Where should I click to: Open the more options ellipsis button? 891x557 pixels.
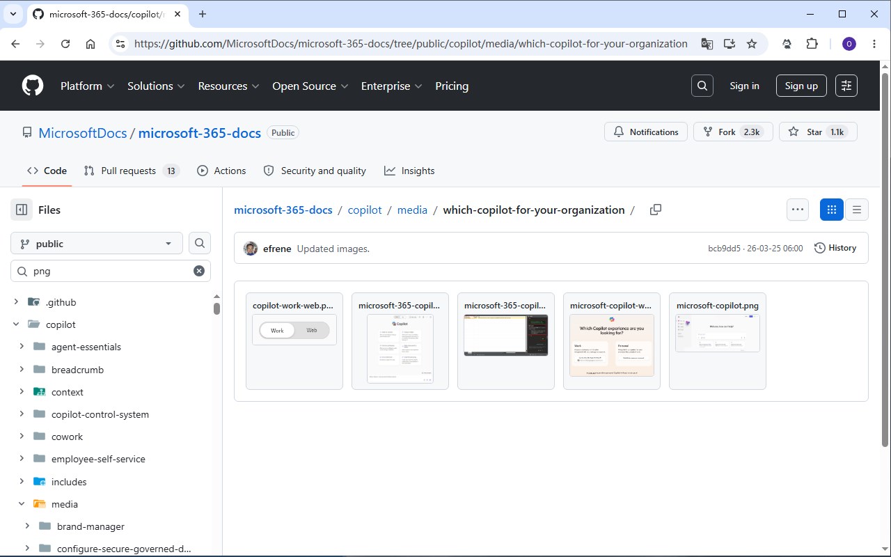click(x=798, y=210)
